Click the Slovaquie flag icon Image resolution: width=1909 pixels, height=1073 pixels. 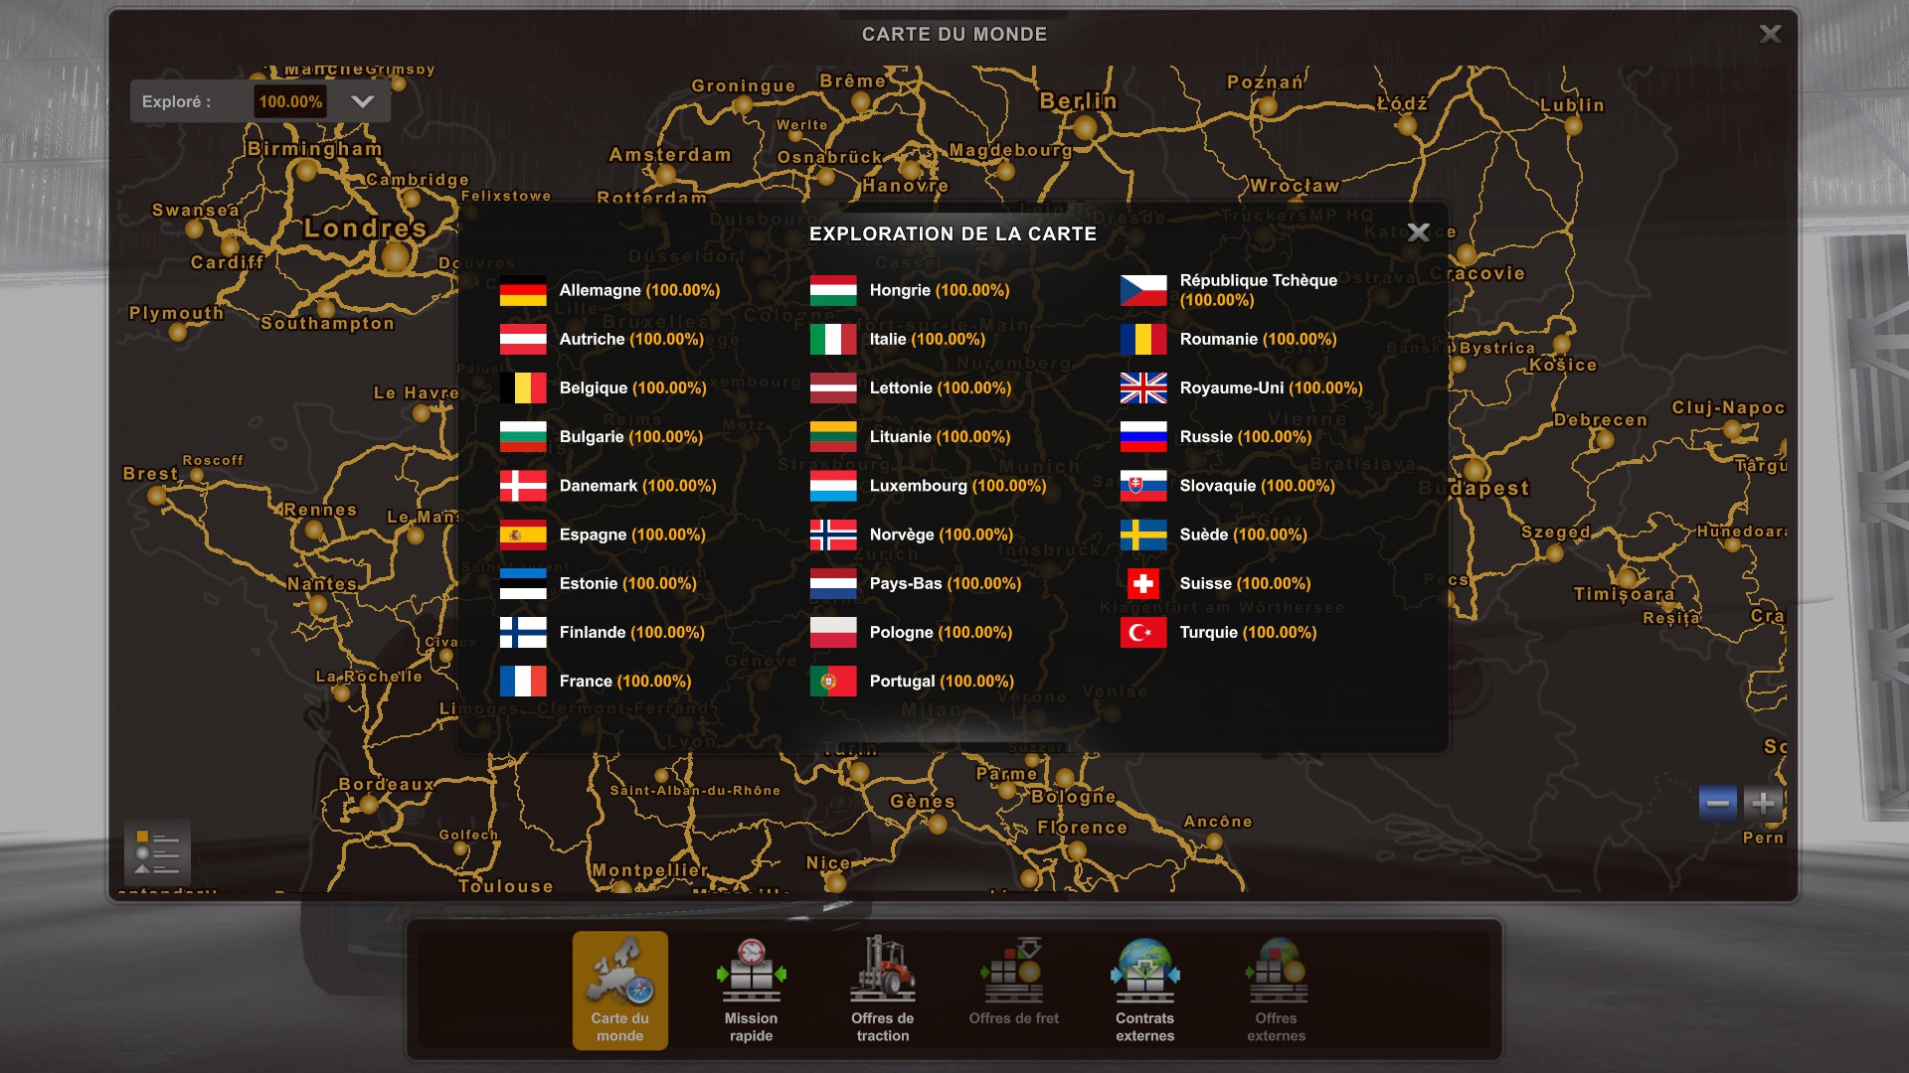point(1143,486)
